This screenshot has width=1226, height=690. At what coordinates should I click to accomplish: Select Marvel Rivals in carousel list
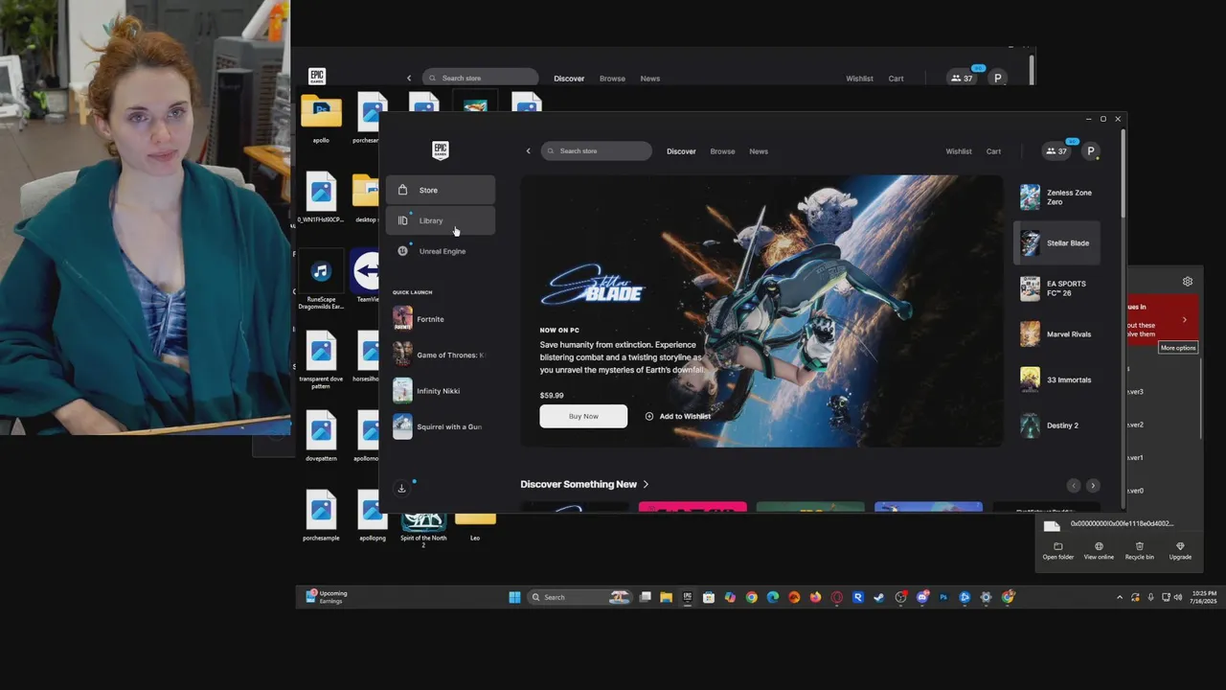[1058, 333]
